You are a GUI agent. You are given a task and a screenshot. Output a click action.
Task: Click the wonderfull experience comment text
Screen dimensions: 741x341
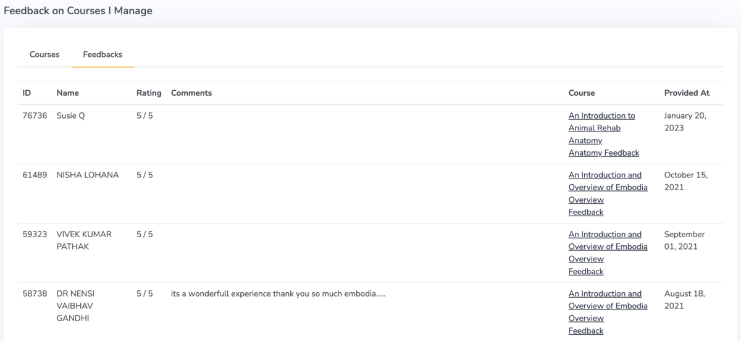(x=278, y=293)
